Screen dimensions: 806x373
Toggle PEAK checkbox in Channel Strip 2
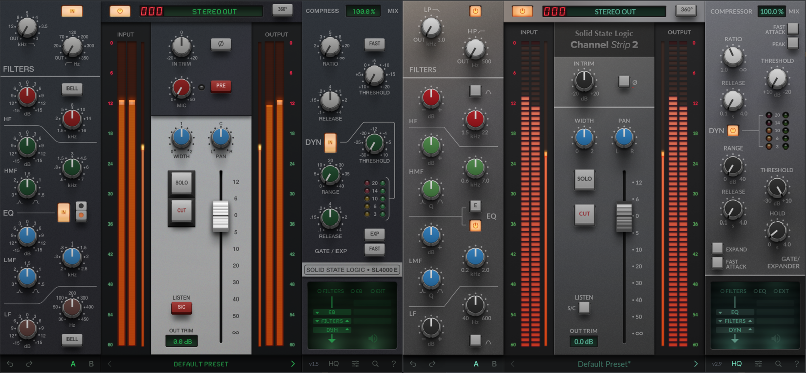tap(793, 43)
